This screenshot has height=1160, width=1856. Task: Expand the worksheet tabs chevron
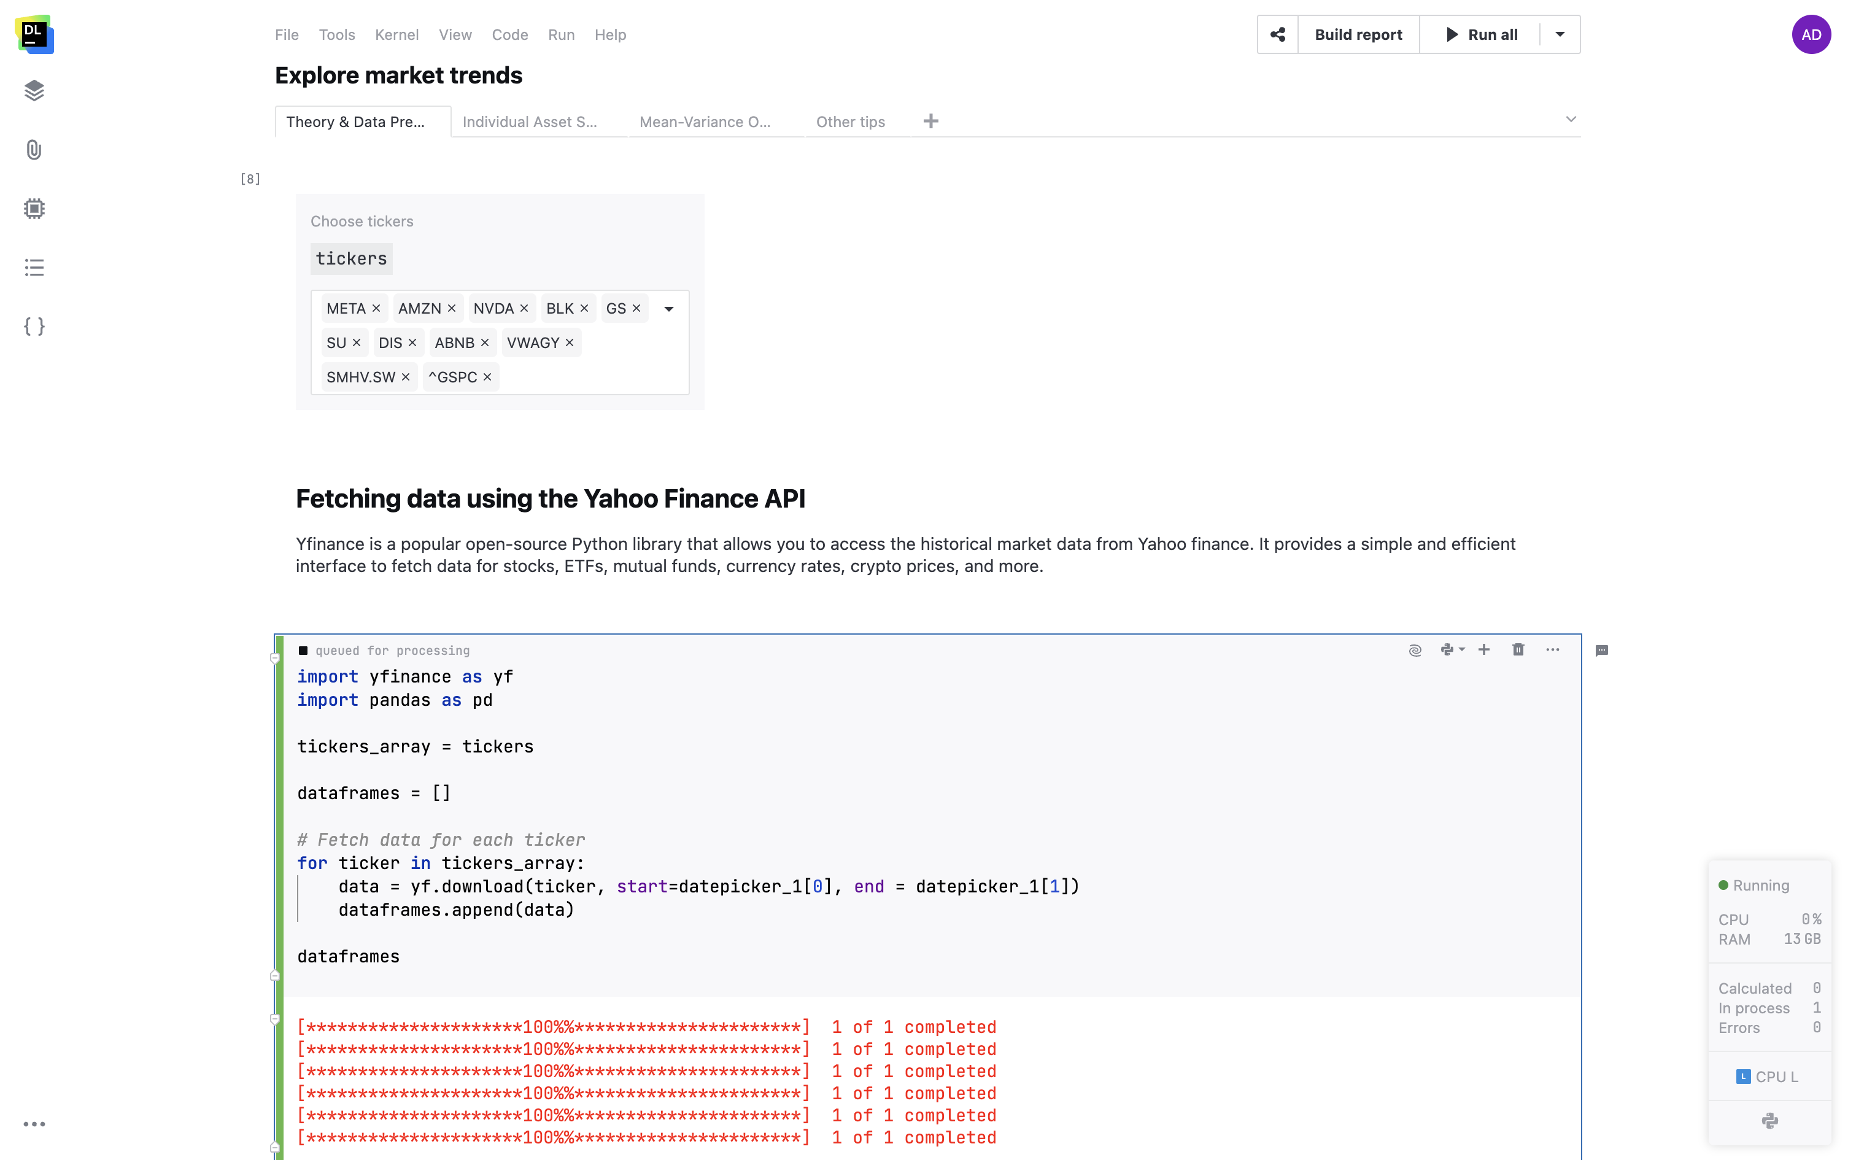[x=1570, y=120]
